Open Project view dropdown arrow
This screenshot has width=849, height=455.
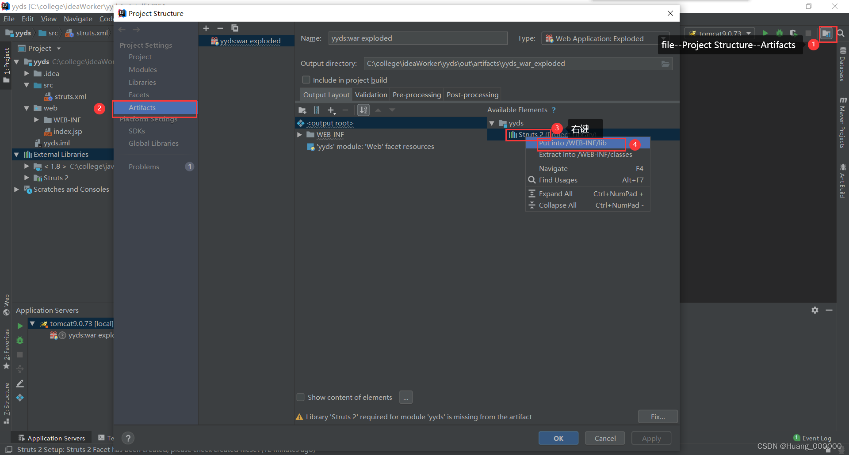click(x=59, y=49)
